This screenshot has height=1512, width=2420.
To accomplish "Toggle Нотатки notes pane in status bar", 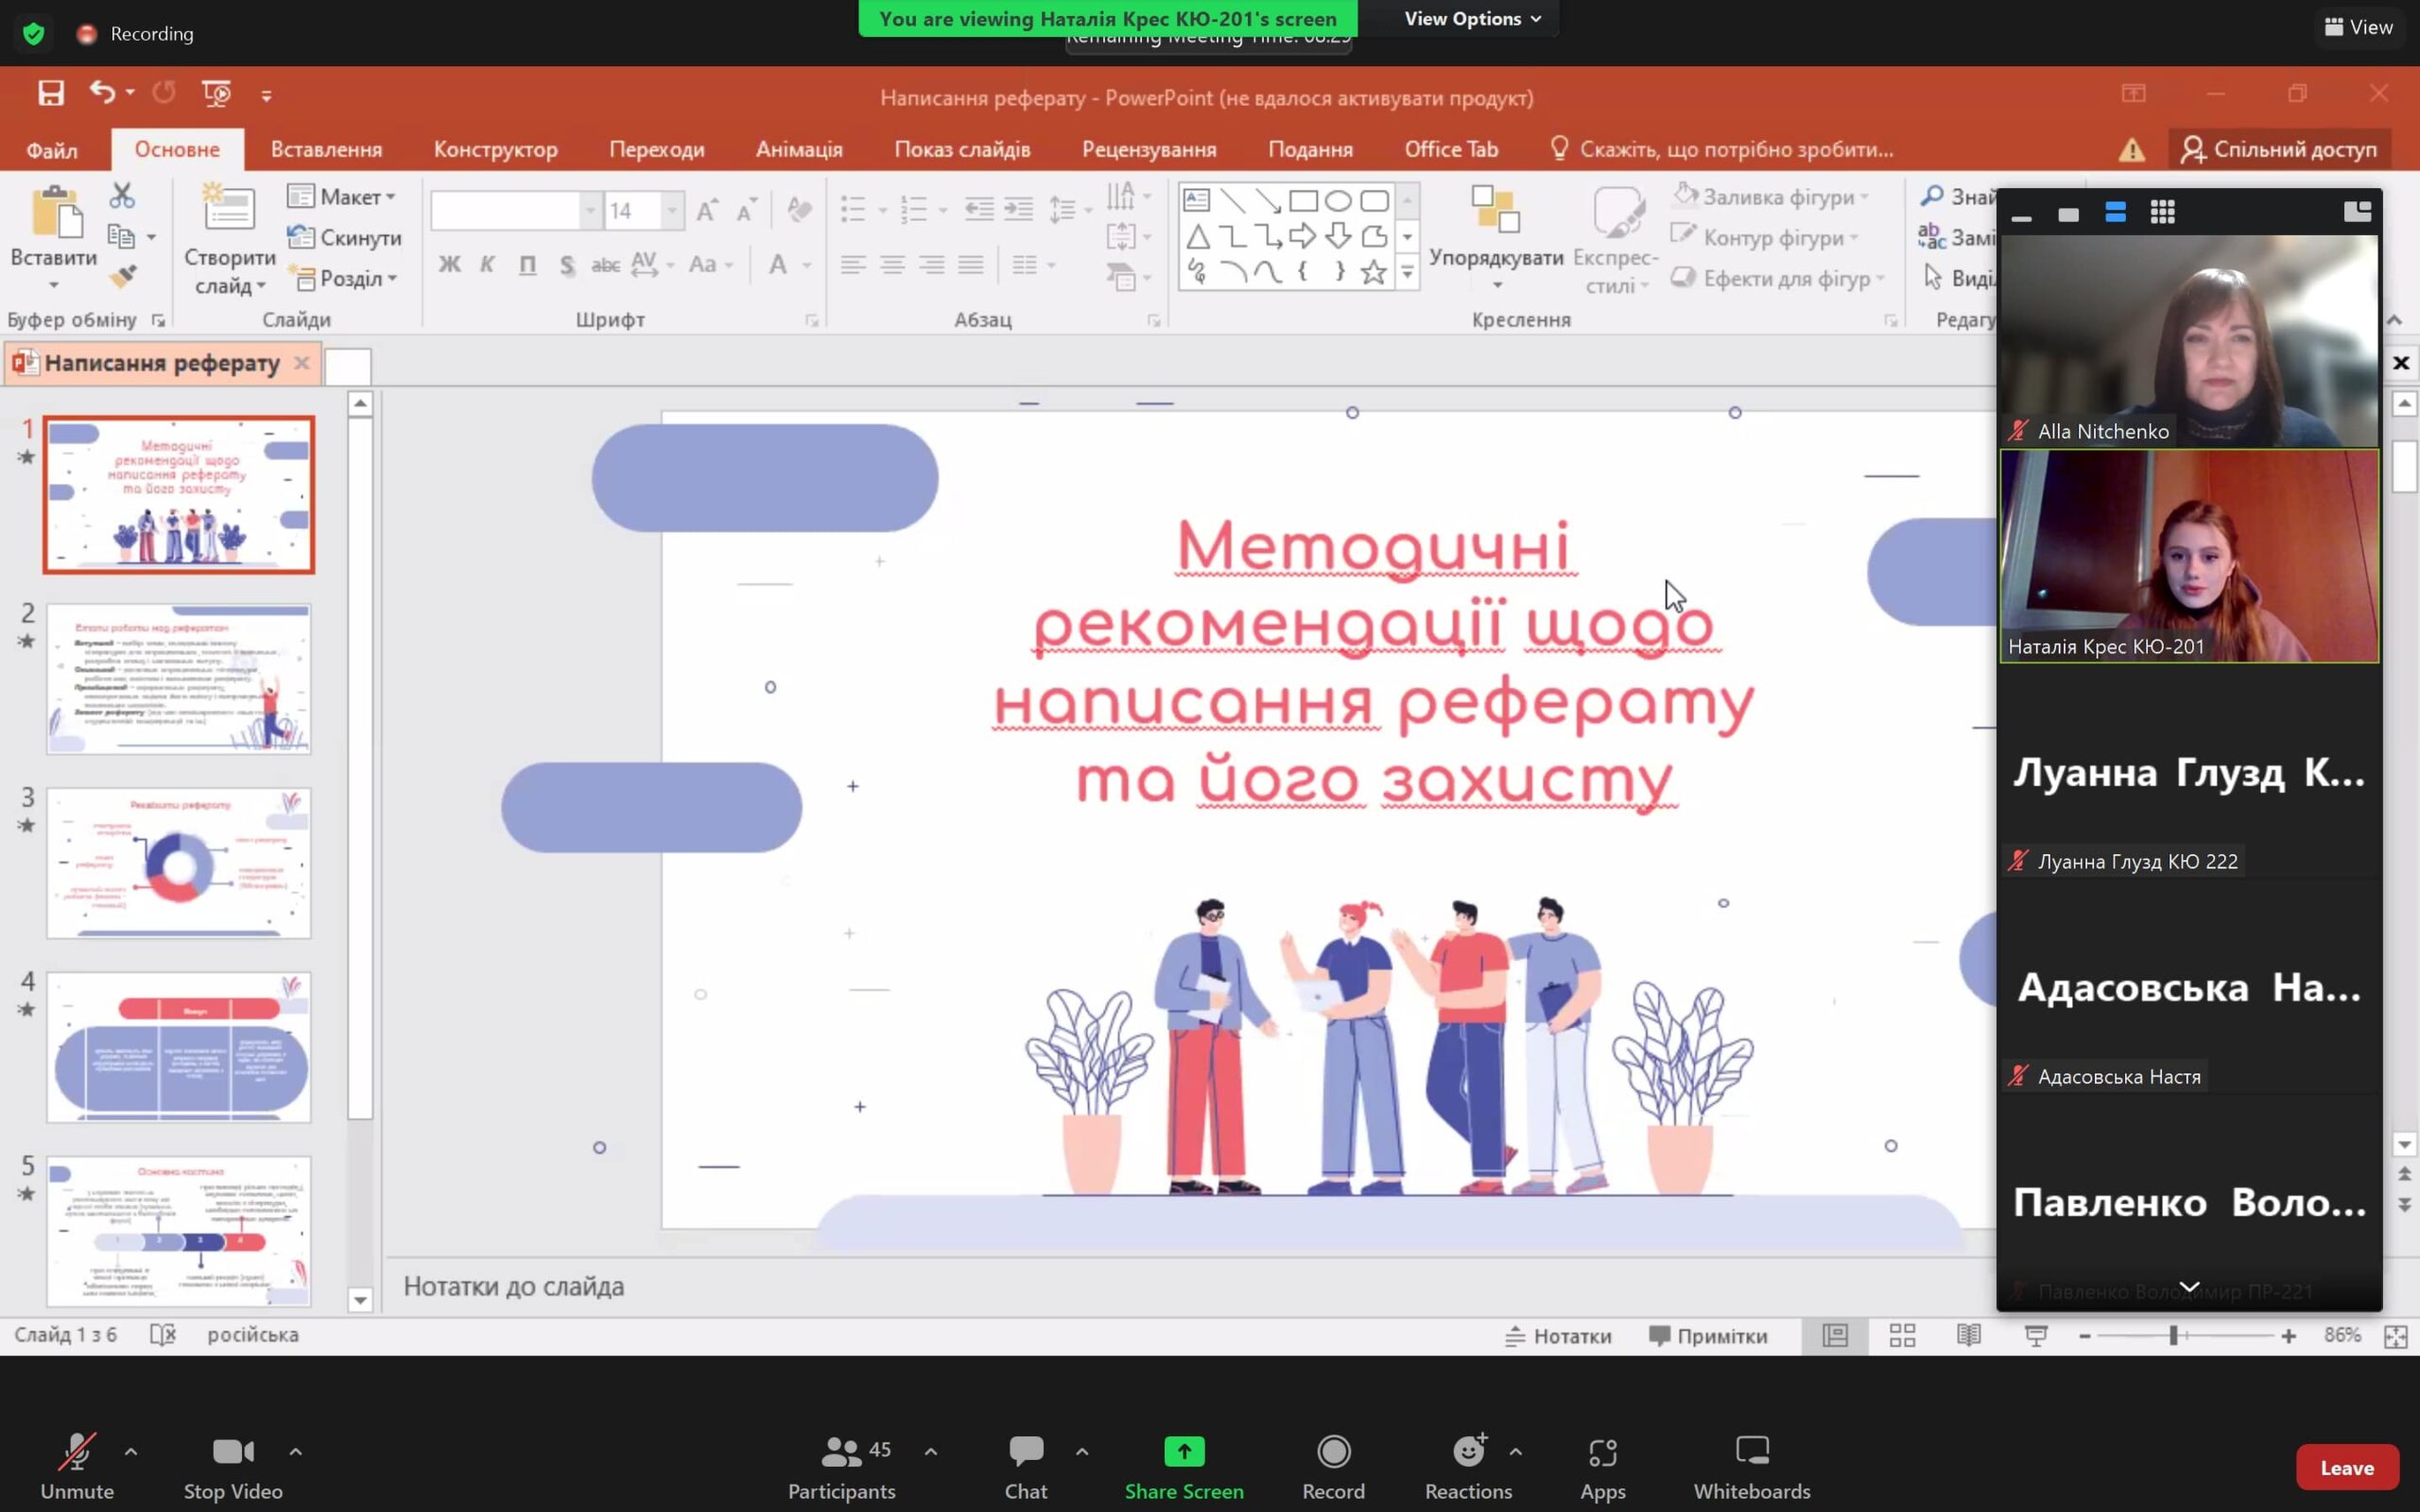I will click(1558, 1336).
